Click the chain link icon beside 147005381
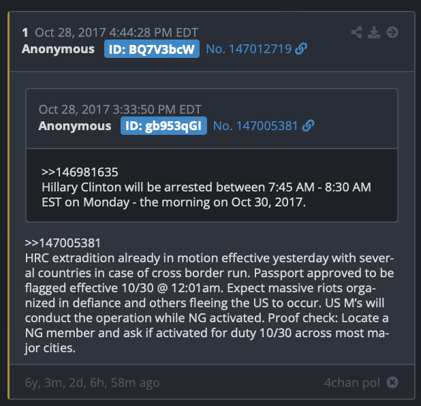 308,125
